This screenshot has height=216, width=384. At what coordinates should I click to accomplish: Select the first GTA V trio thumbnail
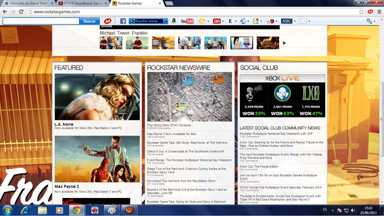coord(111,43)
